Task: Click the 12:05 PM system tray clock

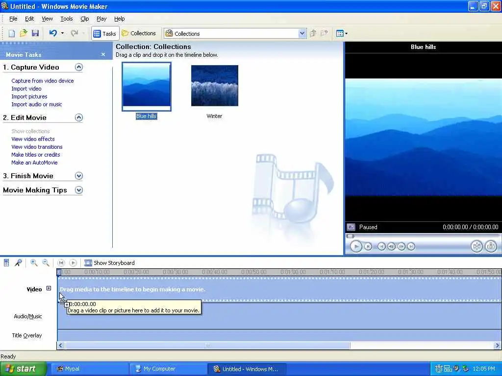Action: tap(484, 369)
